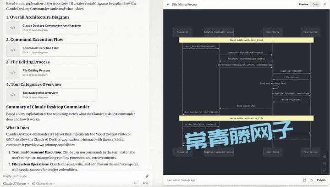330x187 pixels.
Task: Download the diagram artifact
Action: tap(311, 180)
